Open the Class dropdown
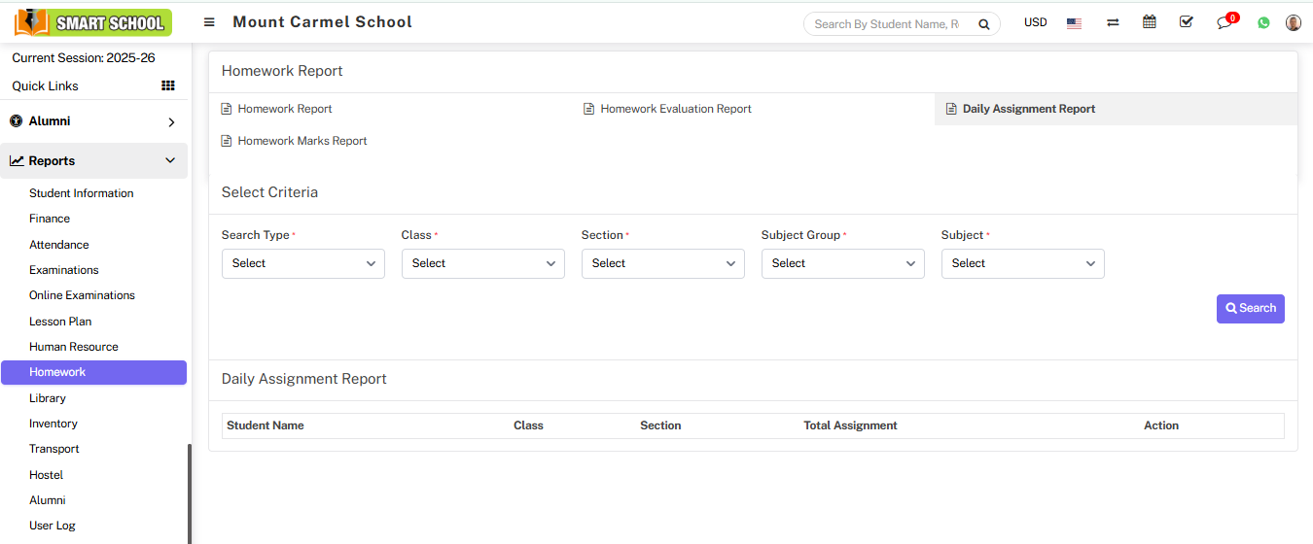 483,263
